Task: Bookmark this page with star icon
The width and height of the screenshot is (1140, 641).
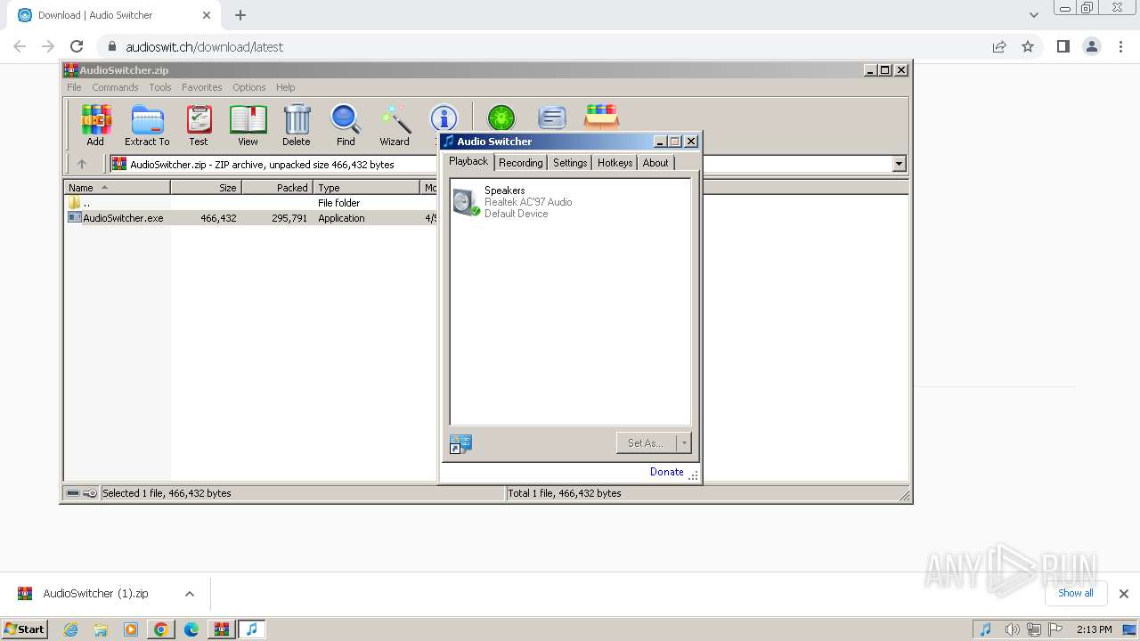Action: (1028, 46)
